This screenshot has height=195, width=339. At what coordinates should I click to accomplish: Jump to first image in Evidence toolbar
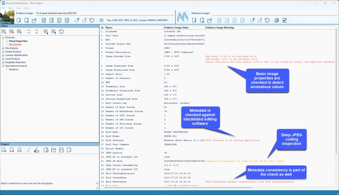point(44,20)
